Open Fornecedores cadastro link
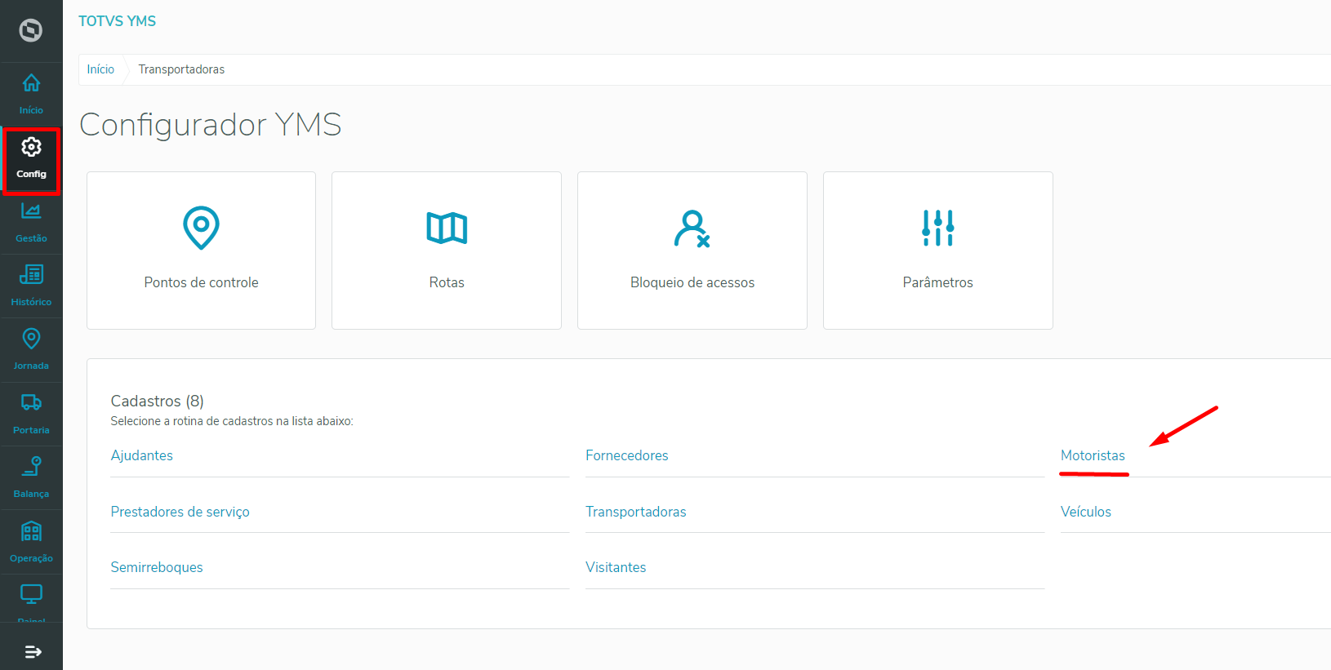1331x670 pixels. tap(627, 455)
